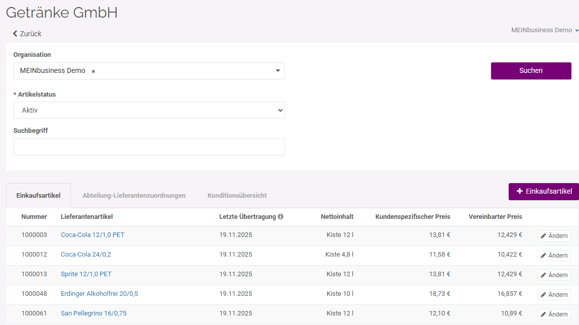Screen dimensions: 579x325
Task: Add a new Einkaufsartikel with the plus button
Action: [543, 192]
